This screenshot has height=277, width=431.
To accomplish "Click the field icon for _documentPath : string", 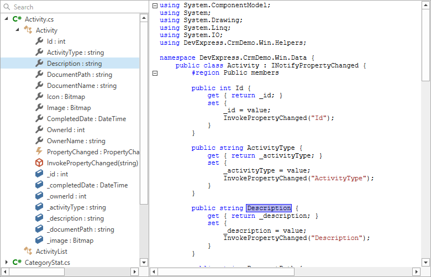I will tap(39, 229).
